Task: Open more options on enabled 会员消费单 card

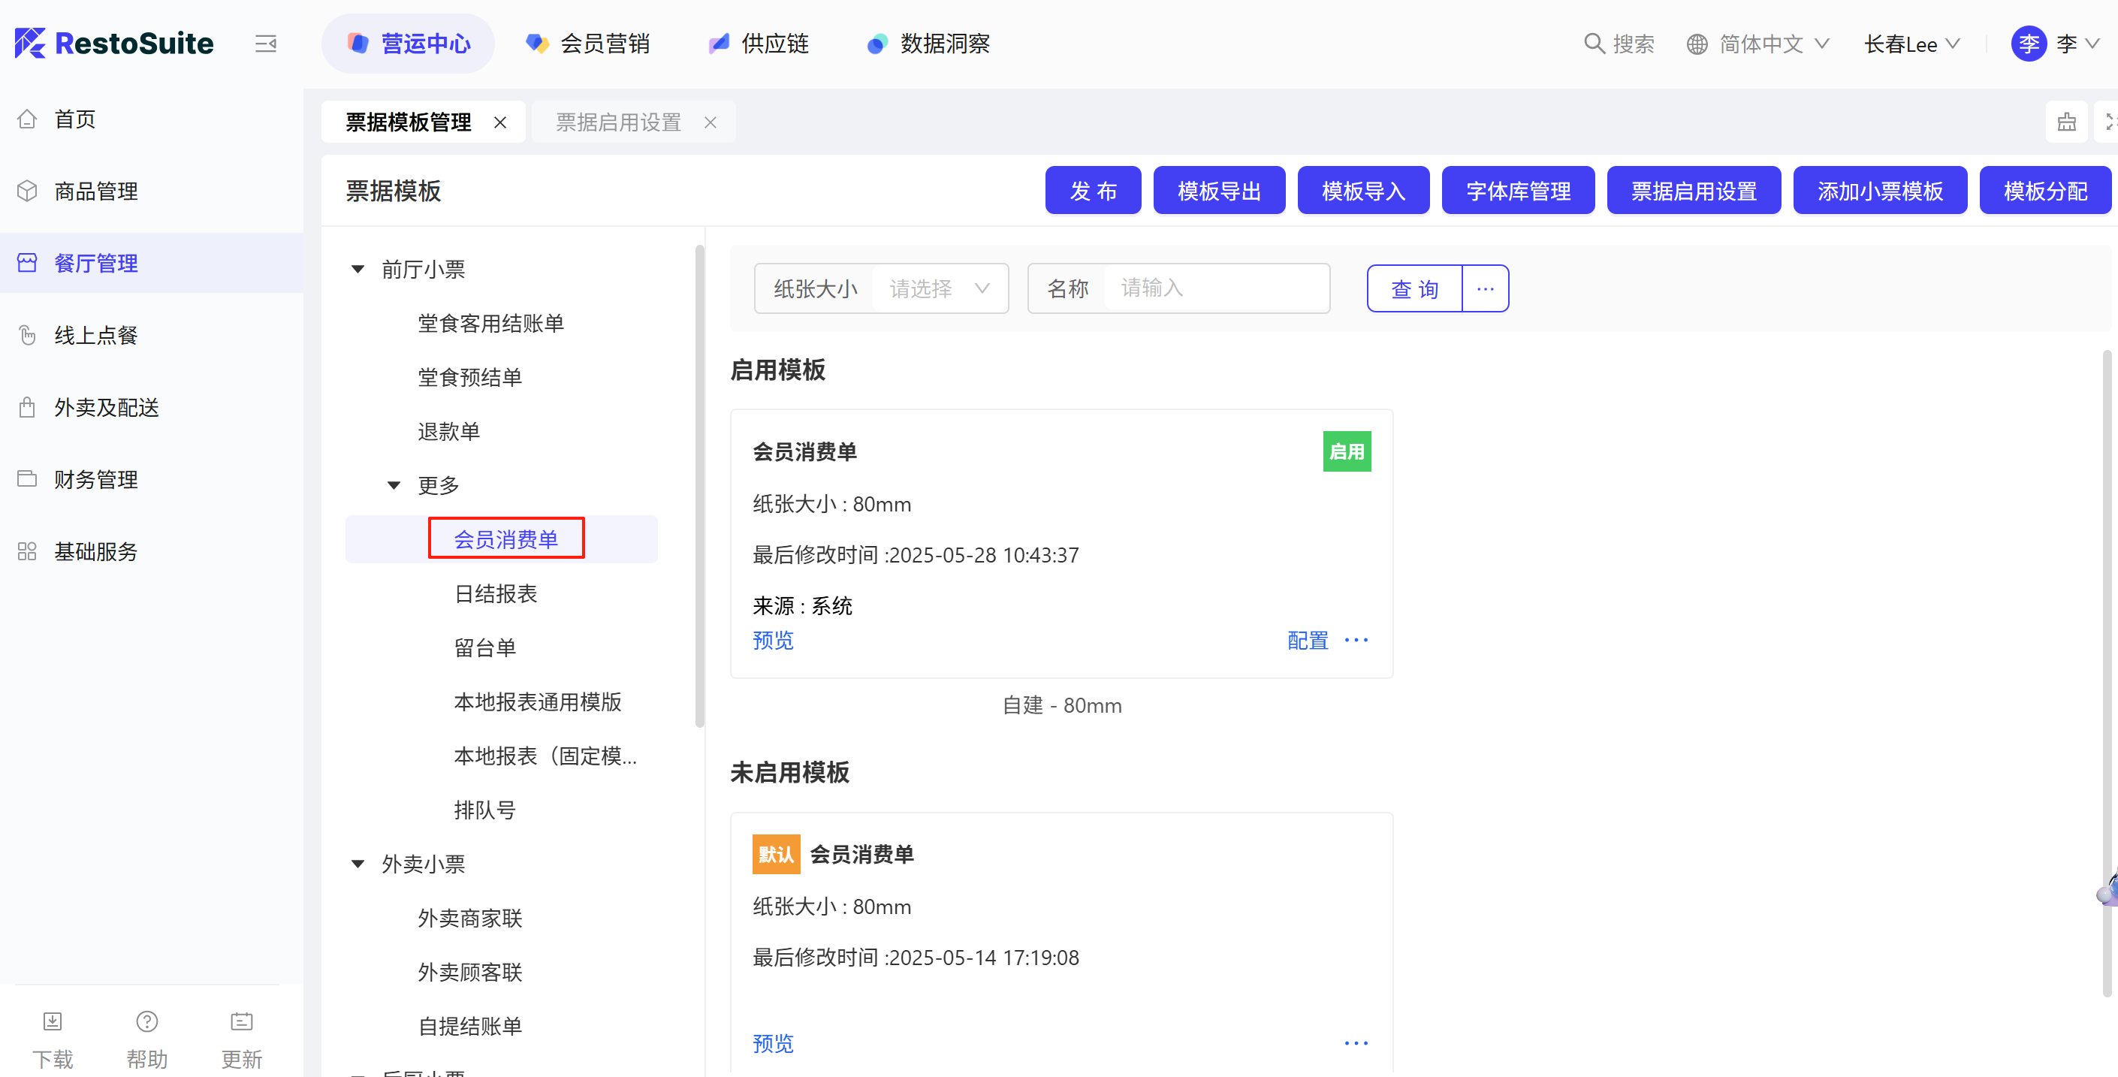Action: 1356,640
